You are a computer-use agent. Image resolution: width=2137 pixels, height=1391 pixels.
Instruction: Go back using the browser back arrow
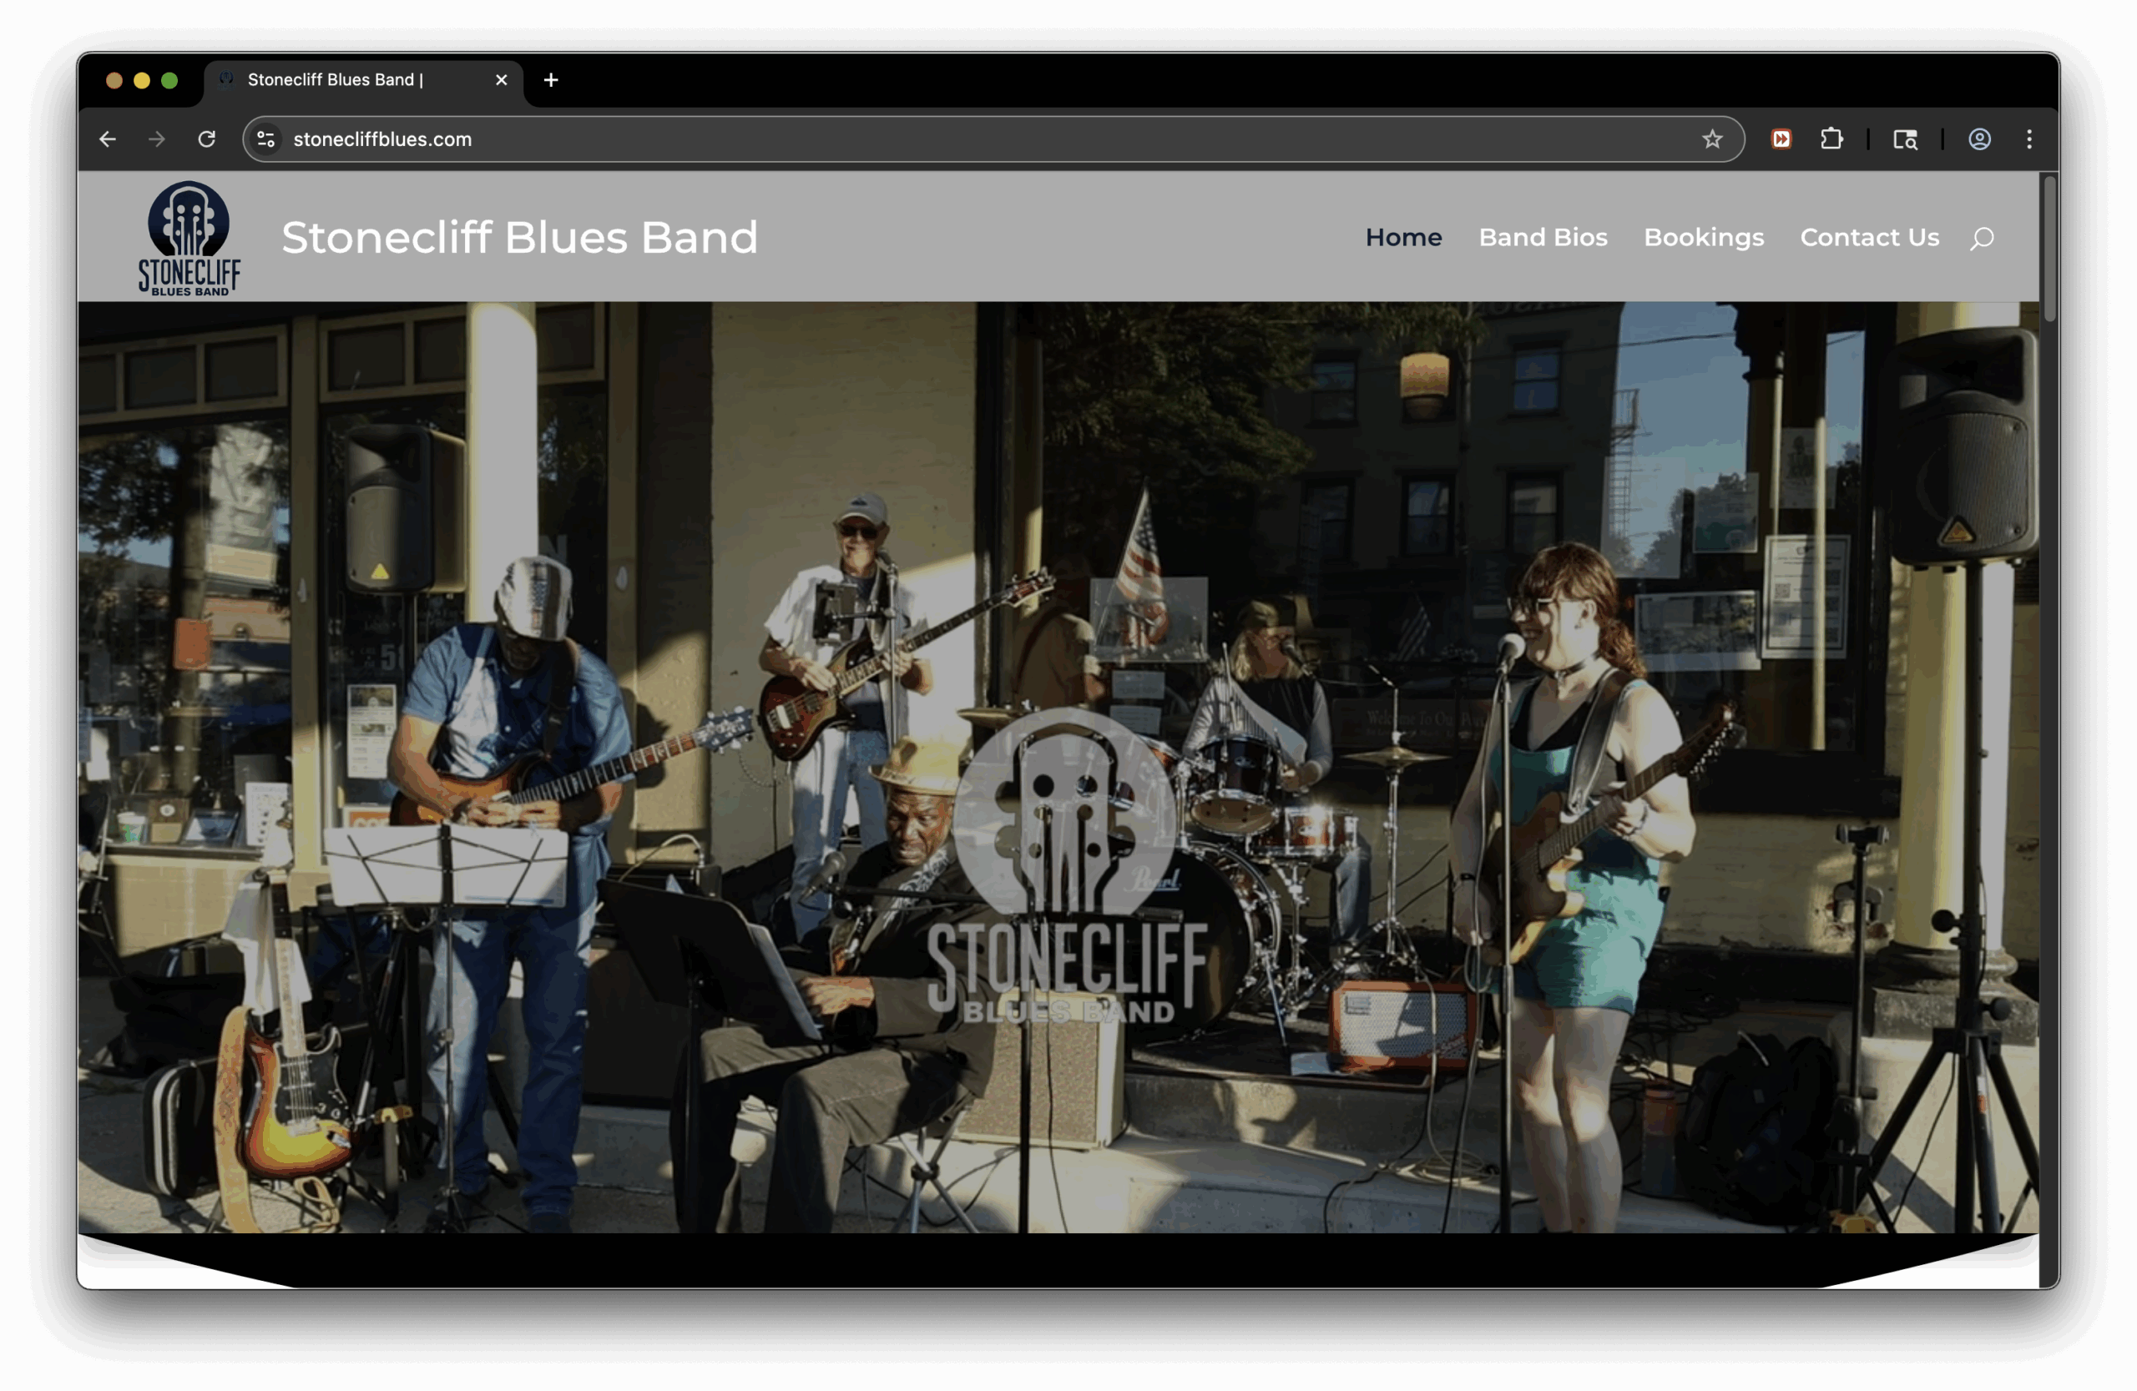pos(108,139)
